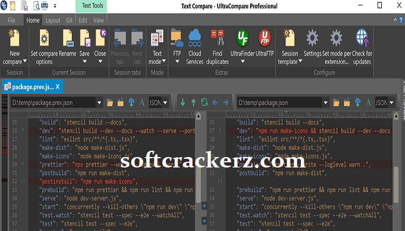
Task: Click the right pane letter A icon
Action: [368, 103]
